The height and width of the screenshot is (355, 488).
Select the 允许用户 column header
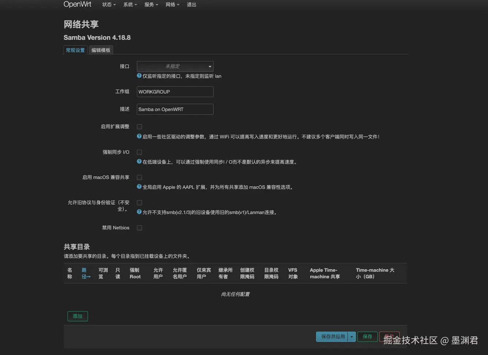click(x=158, y=273)
